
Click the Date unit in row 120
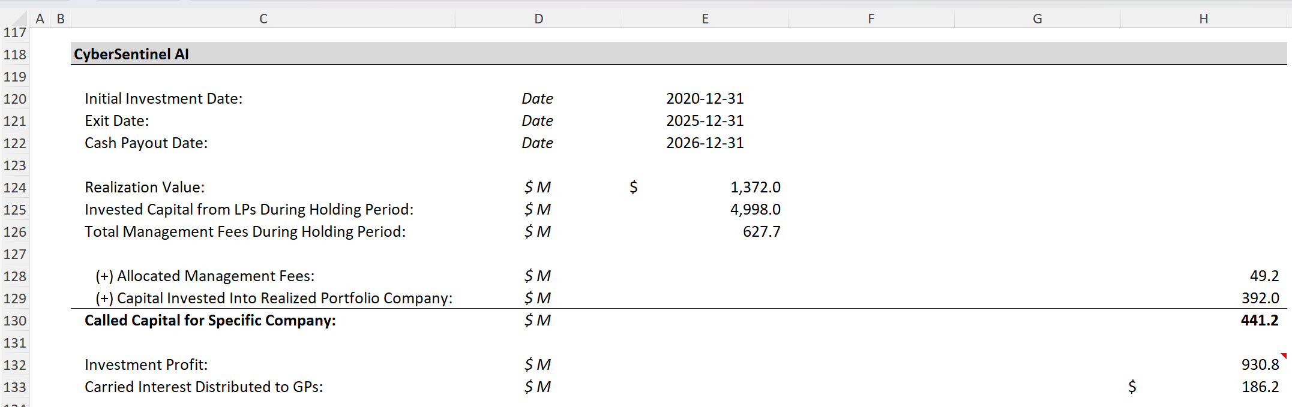coord(538,98)
